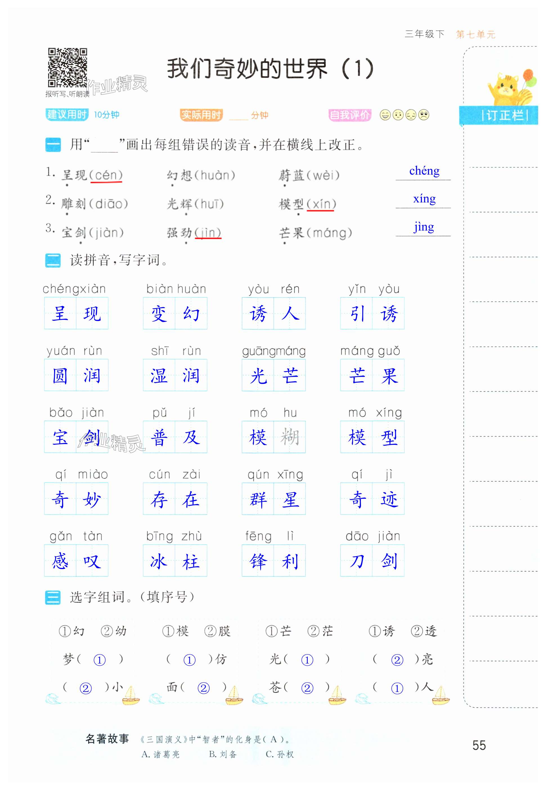Viewport: 546px width, 790px height.
Task: Select the frowning face rating
Action: pyautogui.click(x=424, y=115)
